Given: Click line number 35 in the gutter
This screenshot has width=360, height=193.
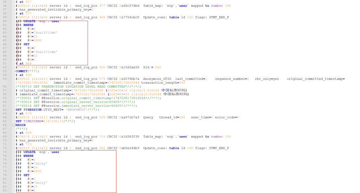Looking at the screenshot, I should pyautogui.click(x=5, y=2).
